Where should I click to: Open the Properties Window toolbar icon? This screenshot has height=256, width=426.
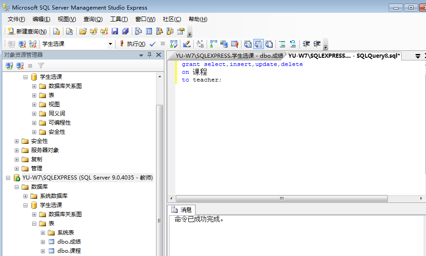tap(181, 32)
